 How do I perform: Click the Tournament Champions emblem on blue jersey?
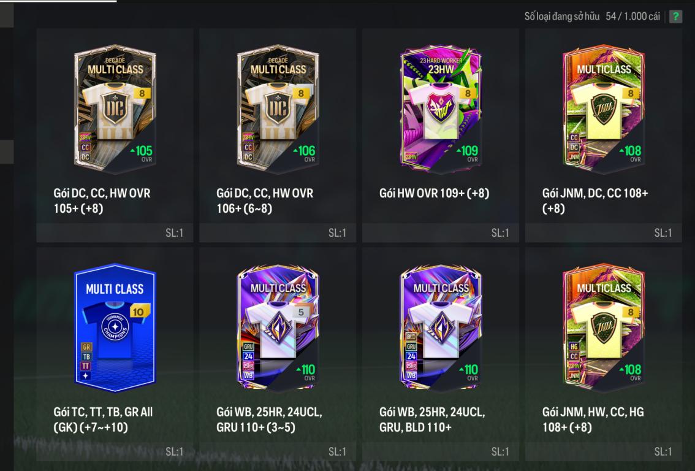point(115,327)
